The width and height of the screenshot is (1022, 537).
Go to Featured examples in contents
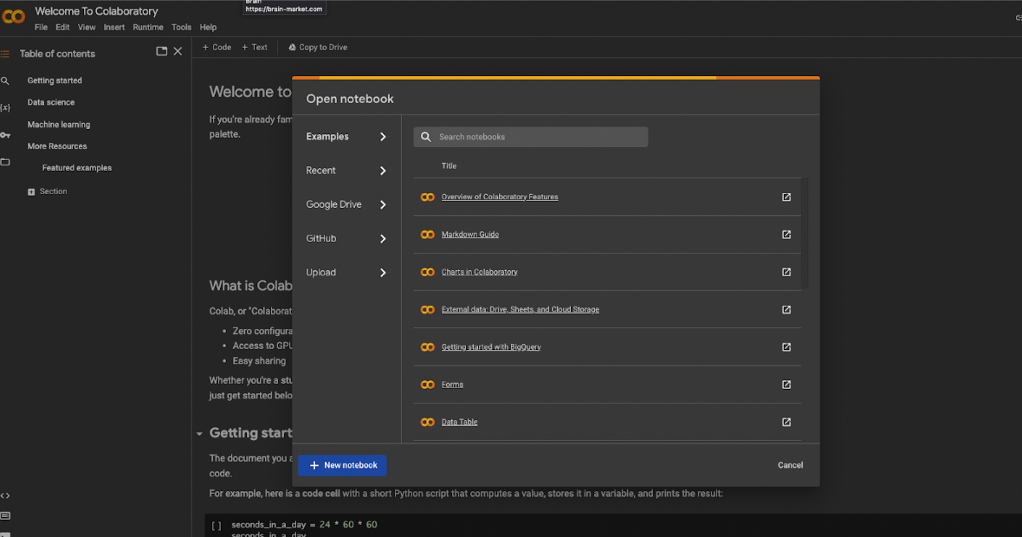pos(77,168)
